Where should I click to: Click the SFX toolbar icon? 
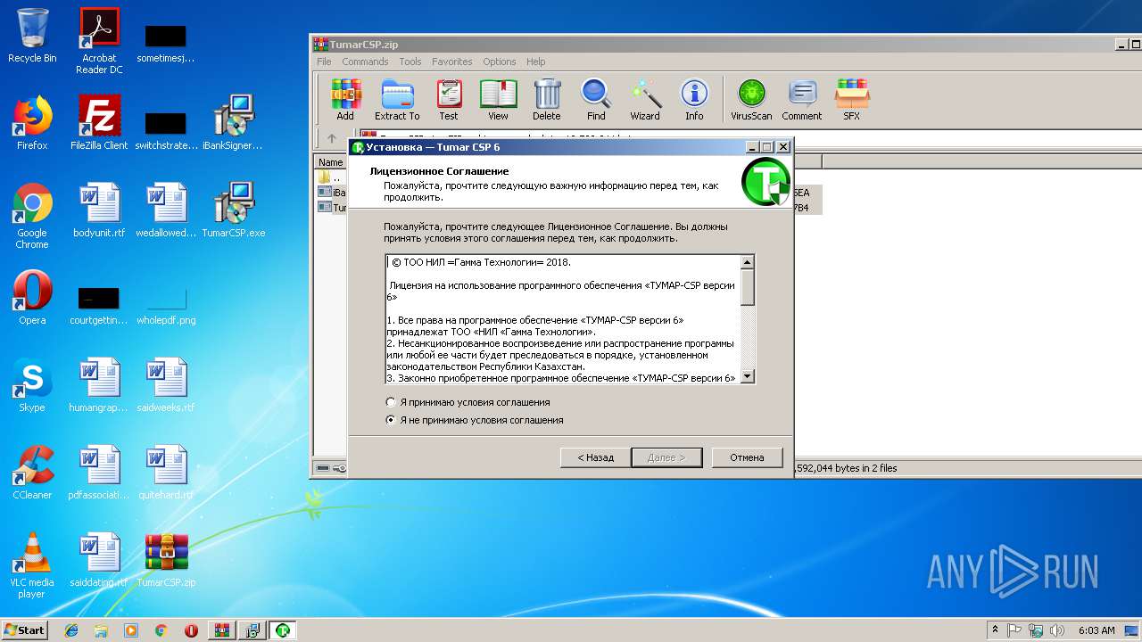(x=852, y=100)
